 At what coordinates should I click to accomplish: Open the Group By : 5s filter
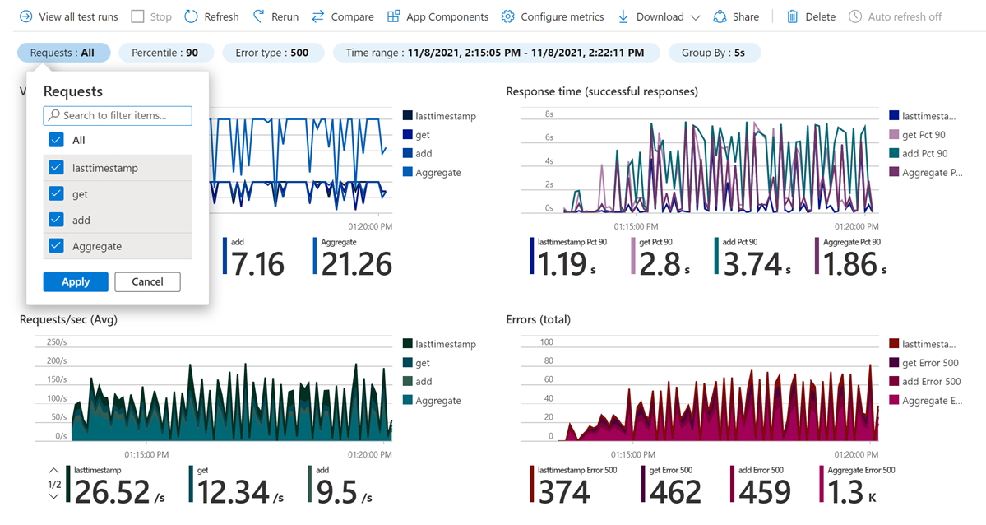tap(714, 53)
